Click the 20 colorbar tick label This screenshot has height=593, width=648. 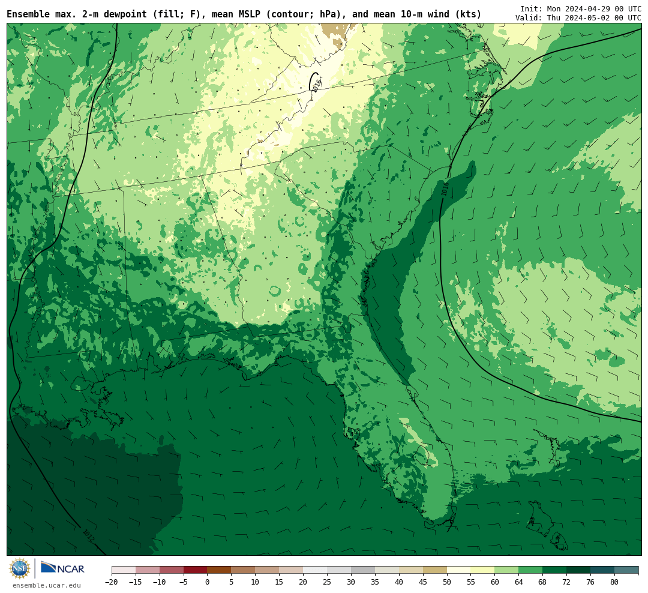pyautogui.click(x=304, y=582)
